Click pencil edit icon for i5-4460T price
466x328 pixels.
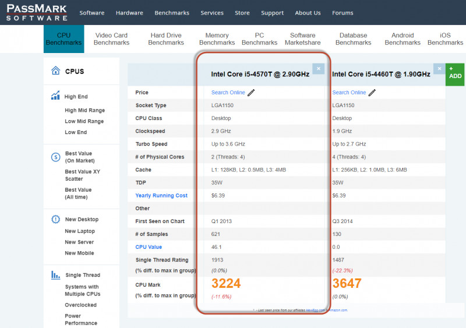tap(372, 93)
